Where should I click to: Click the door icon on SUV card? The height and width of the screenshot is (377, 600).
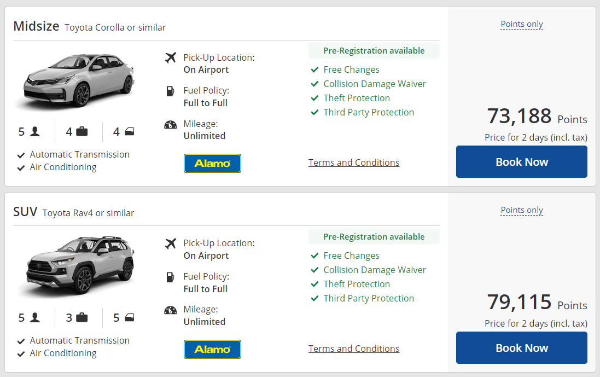coord(130,317)
